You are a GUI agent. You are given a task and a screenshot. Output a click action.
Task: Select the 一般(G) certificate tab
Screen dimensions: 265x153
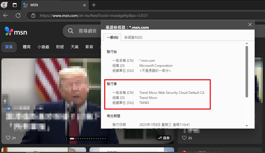click(112, 37)
